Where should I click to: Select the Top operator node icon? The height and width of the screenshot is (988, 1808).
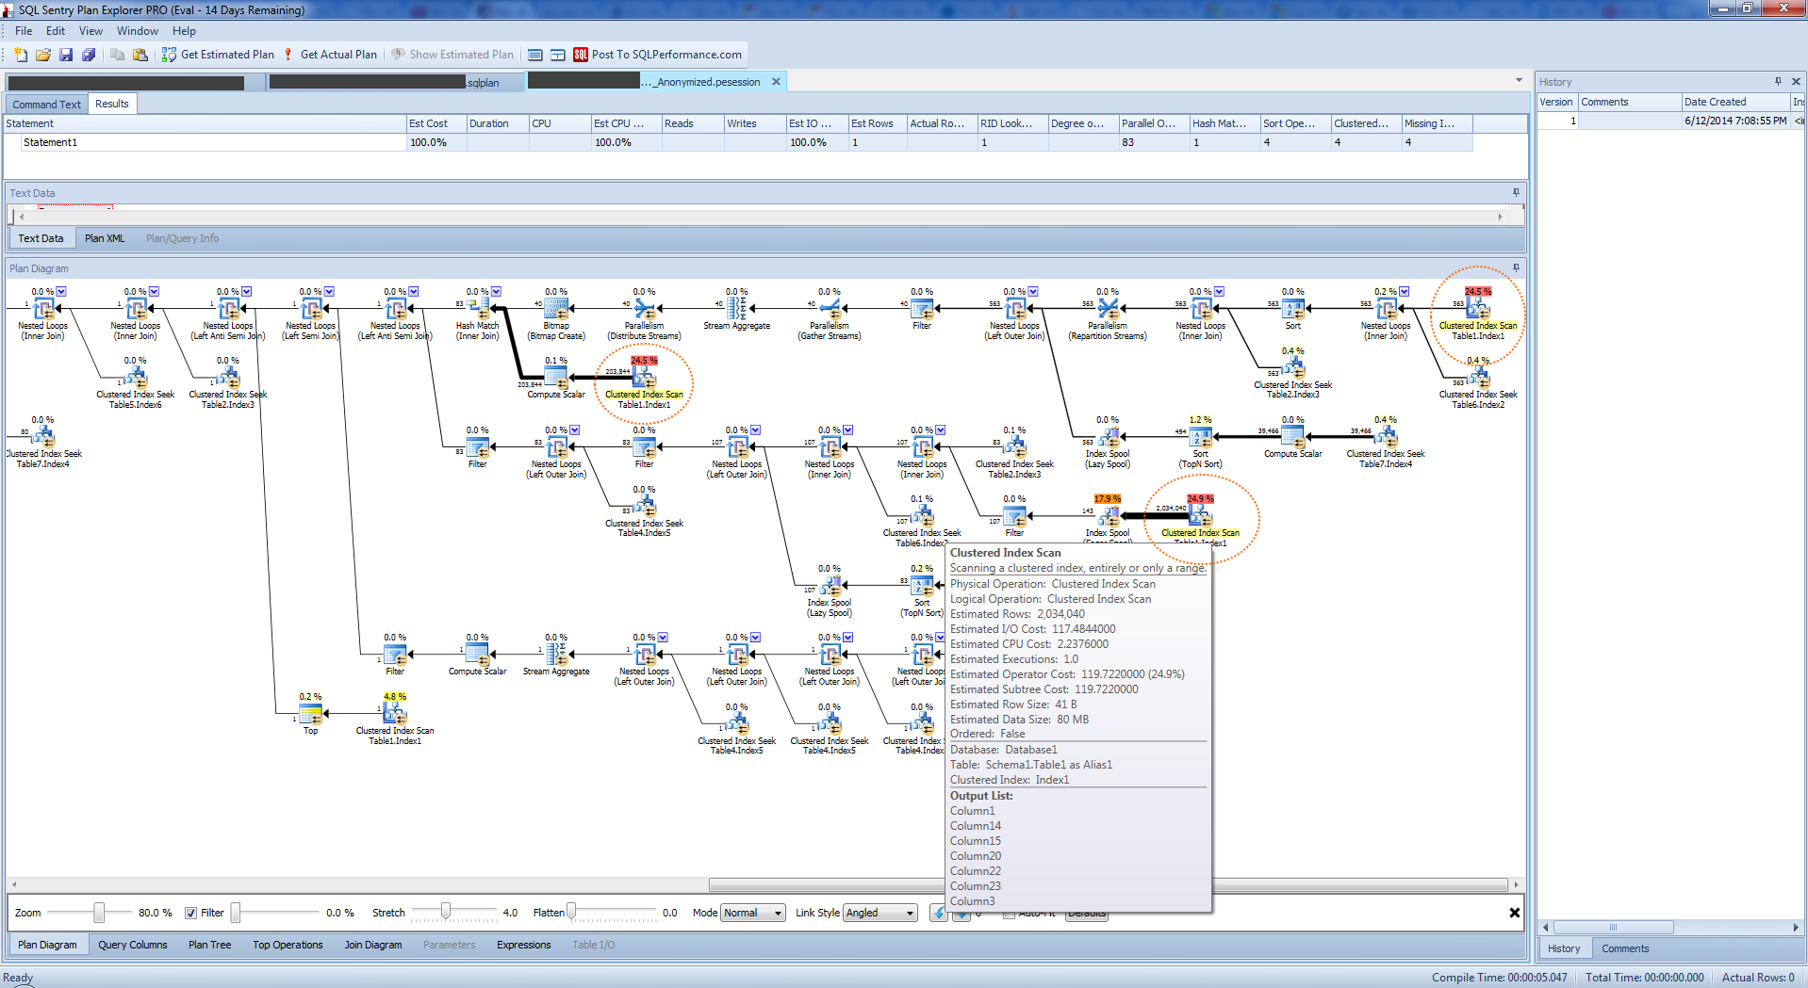[x=311, y=714]
